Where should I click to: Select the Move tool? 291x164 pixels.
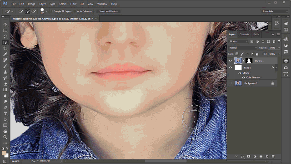tap(5, 25)
